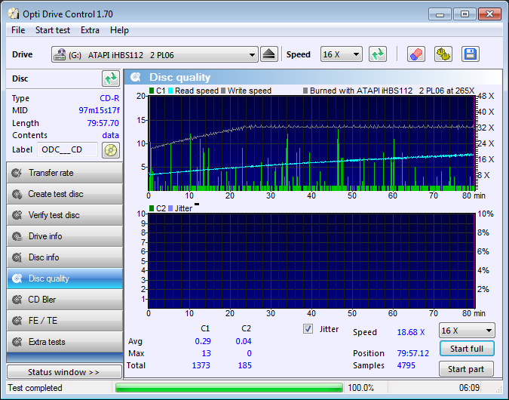Click the C1 Avg value 0.29

point(203,341)
